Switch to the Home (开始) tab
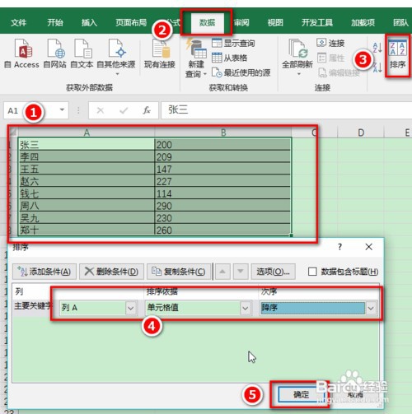The height and width of the screenshot is (414, 412). point(55,22)
